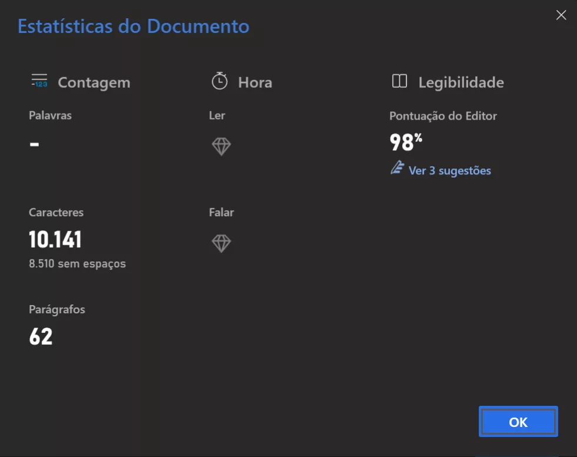The width and height of the screenshot is (577, 457).
Task: Select the Estatísticas do Documento title
Action: click(133, 26)
